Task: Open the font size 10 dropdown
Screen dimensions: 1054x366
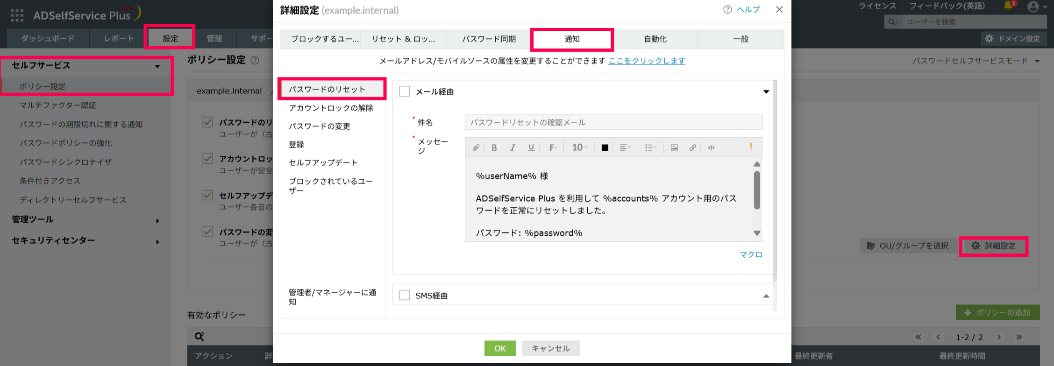Action: click(579, 148)
